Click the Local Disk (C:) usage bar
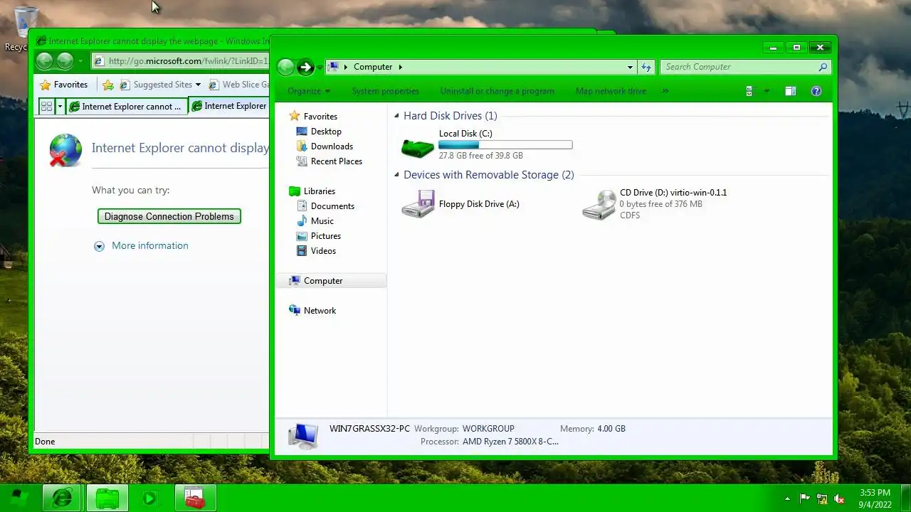911x512 pixels. coord(505,145)
